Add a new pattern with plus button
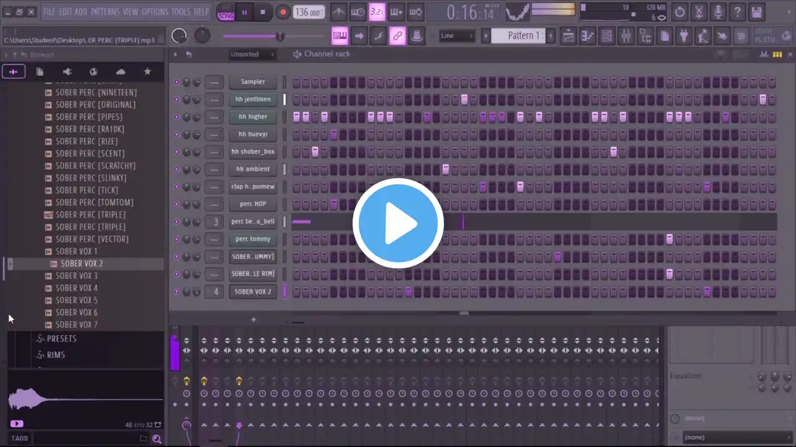 click(x=550, y=36)
